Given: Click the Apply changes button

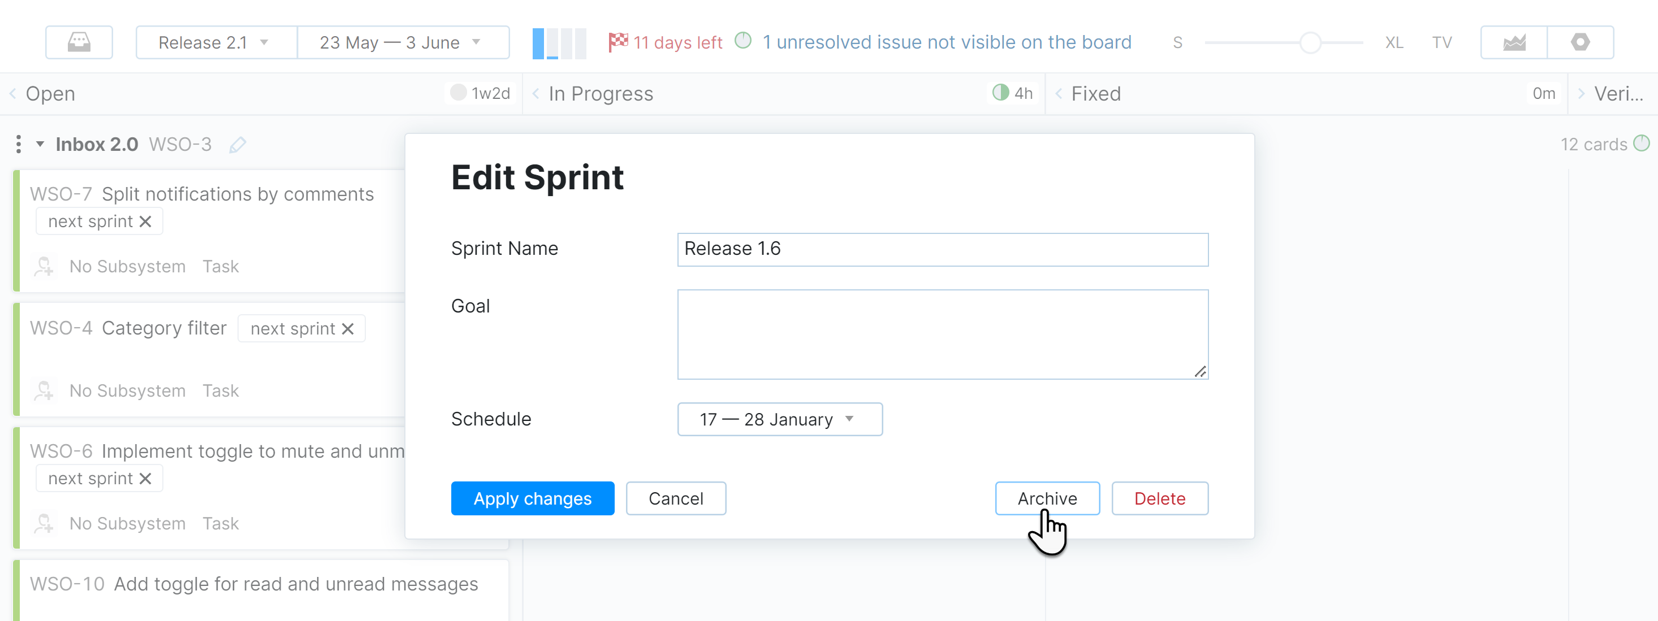Looking at the screenshot, I should pyautogui.click(x=532, y=498).
